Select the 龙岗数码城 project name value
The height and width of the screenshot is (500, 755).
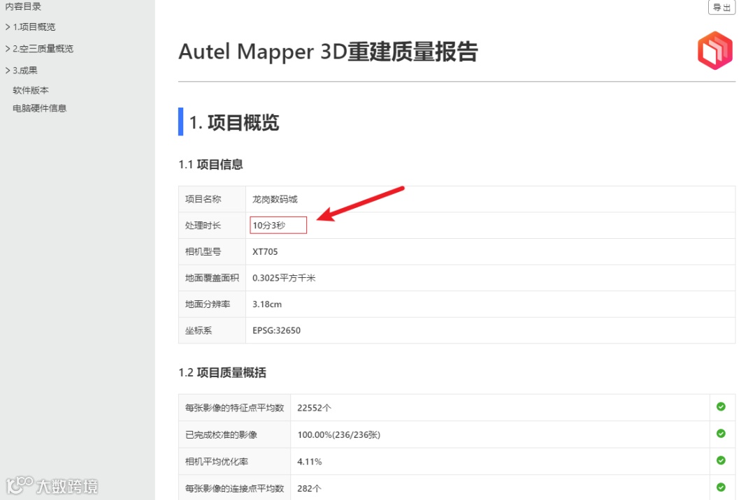coord(275,199)
